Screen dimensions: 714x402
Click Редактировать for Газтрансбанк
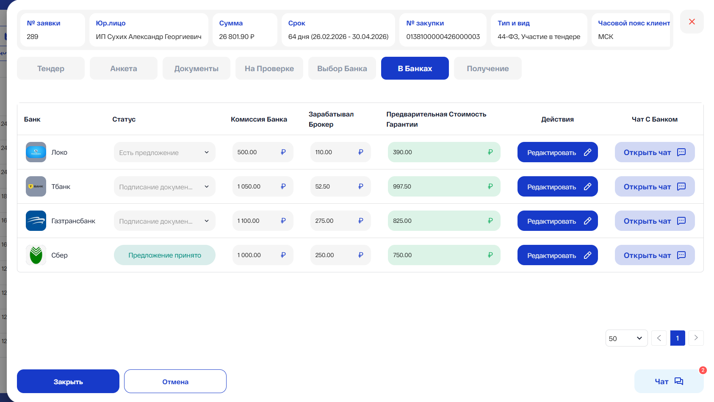[x=558, y=221]
